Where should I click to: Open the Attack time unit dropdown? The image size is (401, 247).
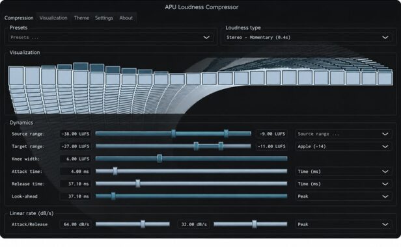coord(344,172)
